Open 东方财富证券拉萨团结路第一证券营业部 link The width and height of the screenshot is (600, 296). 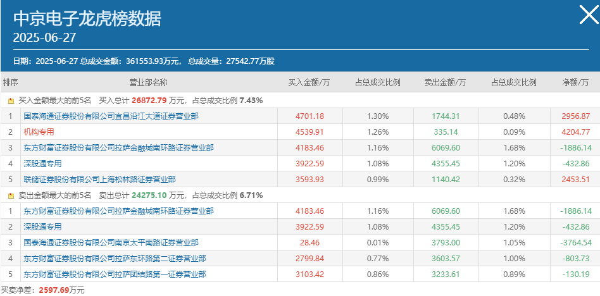click(x=115, y=274)
